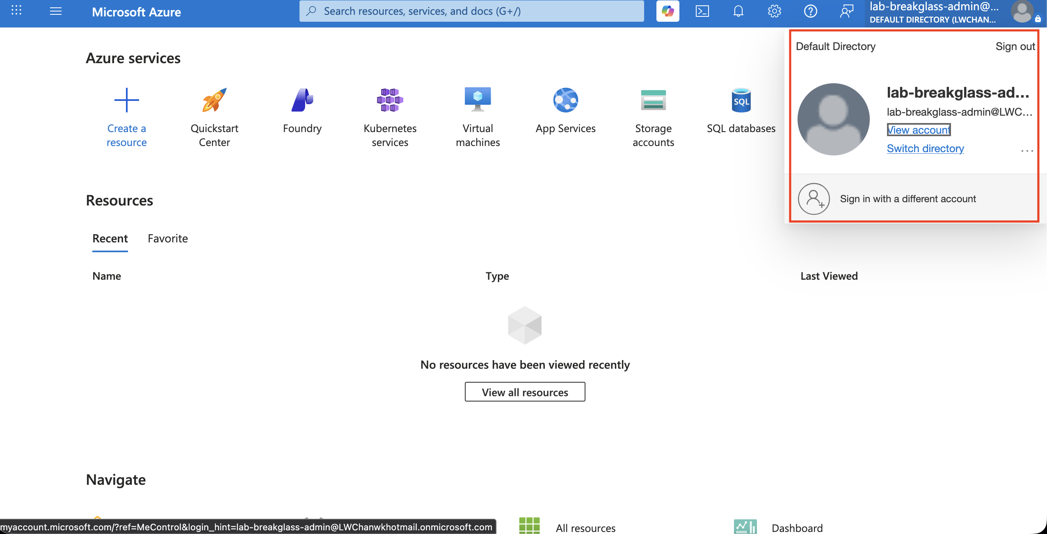Click the Dashboard label
This screenshot has width=1047, height=534.
tap(797, 528)
